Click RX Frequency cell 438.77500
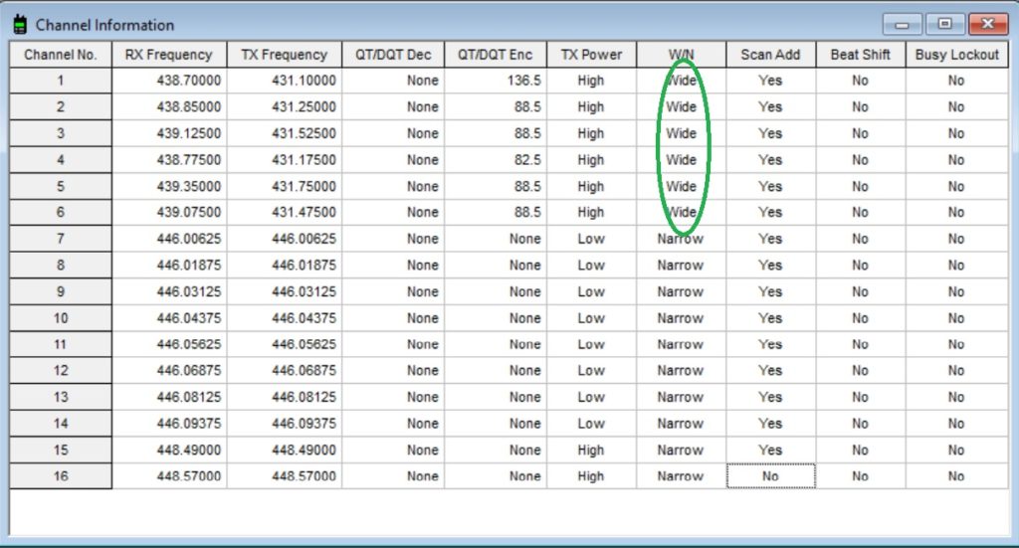The image size is (1019, 548). [x=169, y=160]
